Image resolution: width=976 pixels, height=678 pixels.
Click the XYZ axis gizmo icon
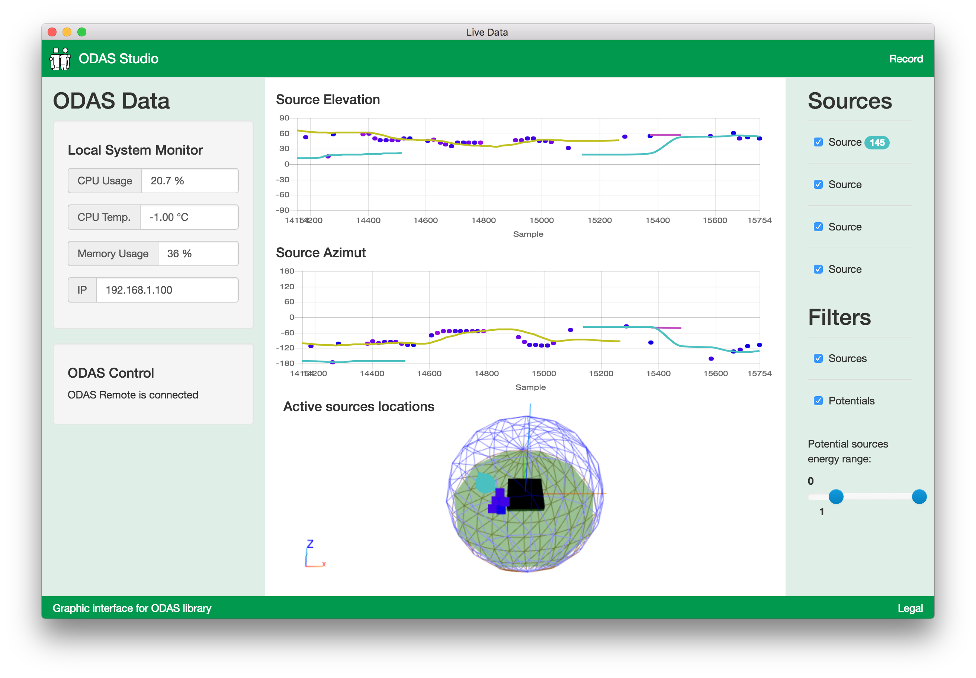pos(314,554)
